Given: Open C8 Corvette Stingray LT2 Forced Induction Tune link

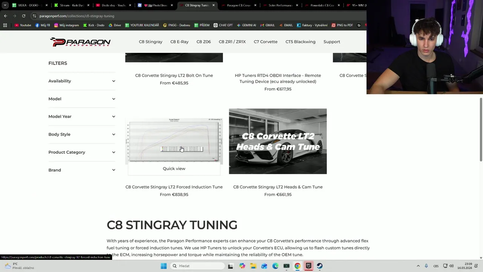Looking at the screenshot, I should coord(174,187).
